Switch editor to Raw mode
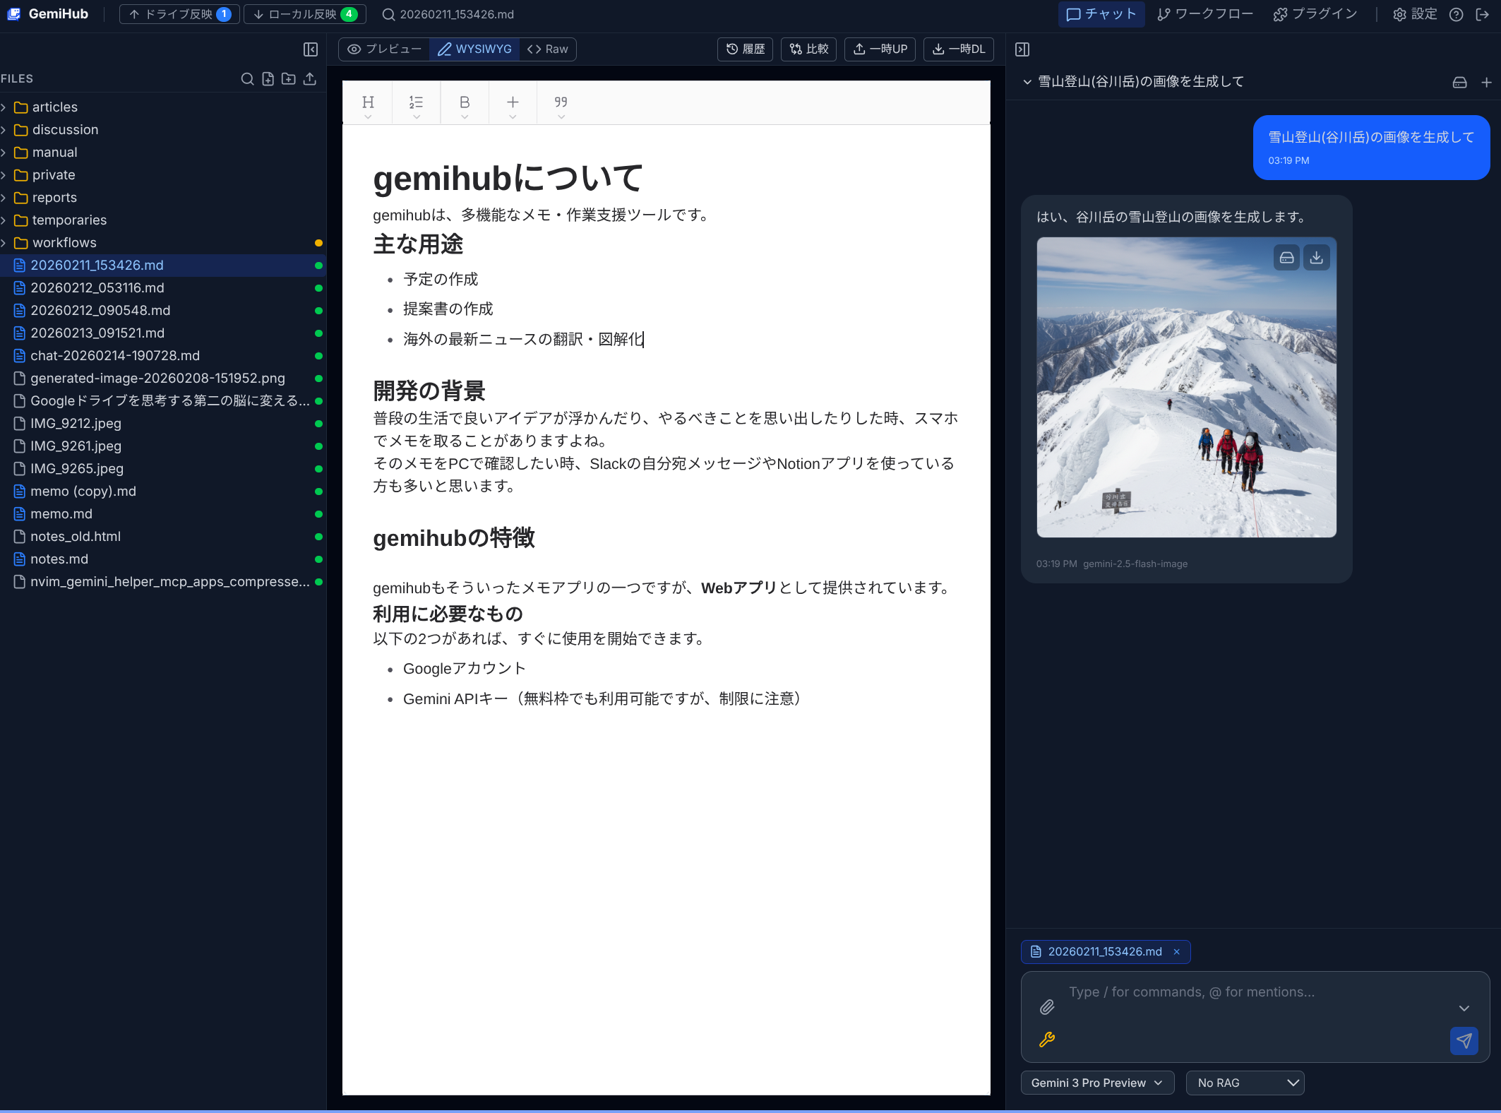1501x1113 pixels. [x=547, y=49]
